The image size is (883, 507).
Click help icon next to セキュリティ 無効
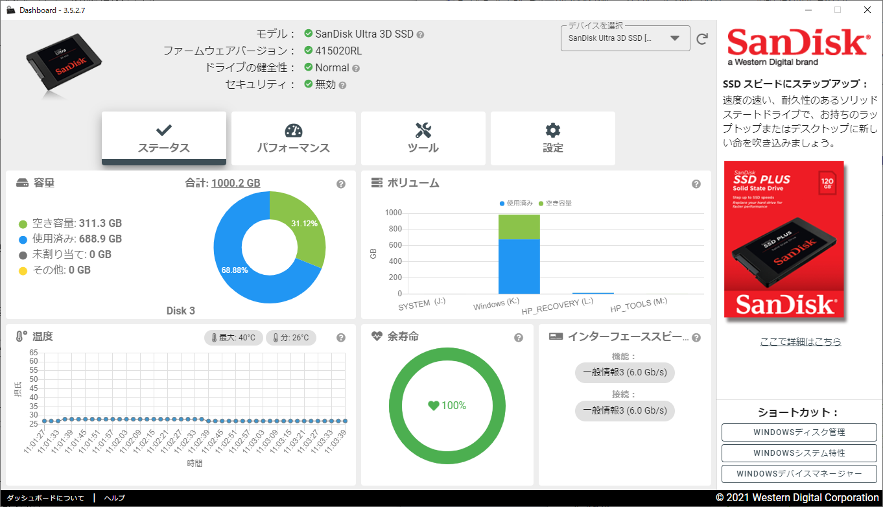tap(342, 85)
